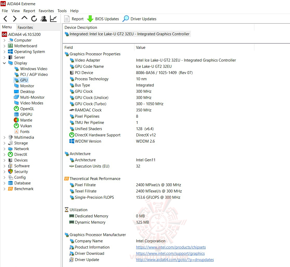Collapse the Display tree node
The width and height of the screenshot is (290, 267).
tap(4, 63)
